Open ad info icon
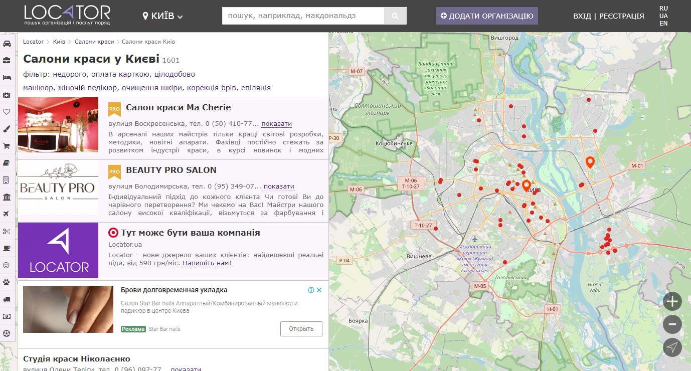The width and height of the screenshot is (691, 371). 311,290
